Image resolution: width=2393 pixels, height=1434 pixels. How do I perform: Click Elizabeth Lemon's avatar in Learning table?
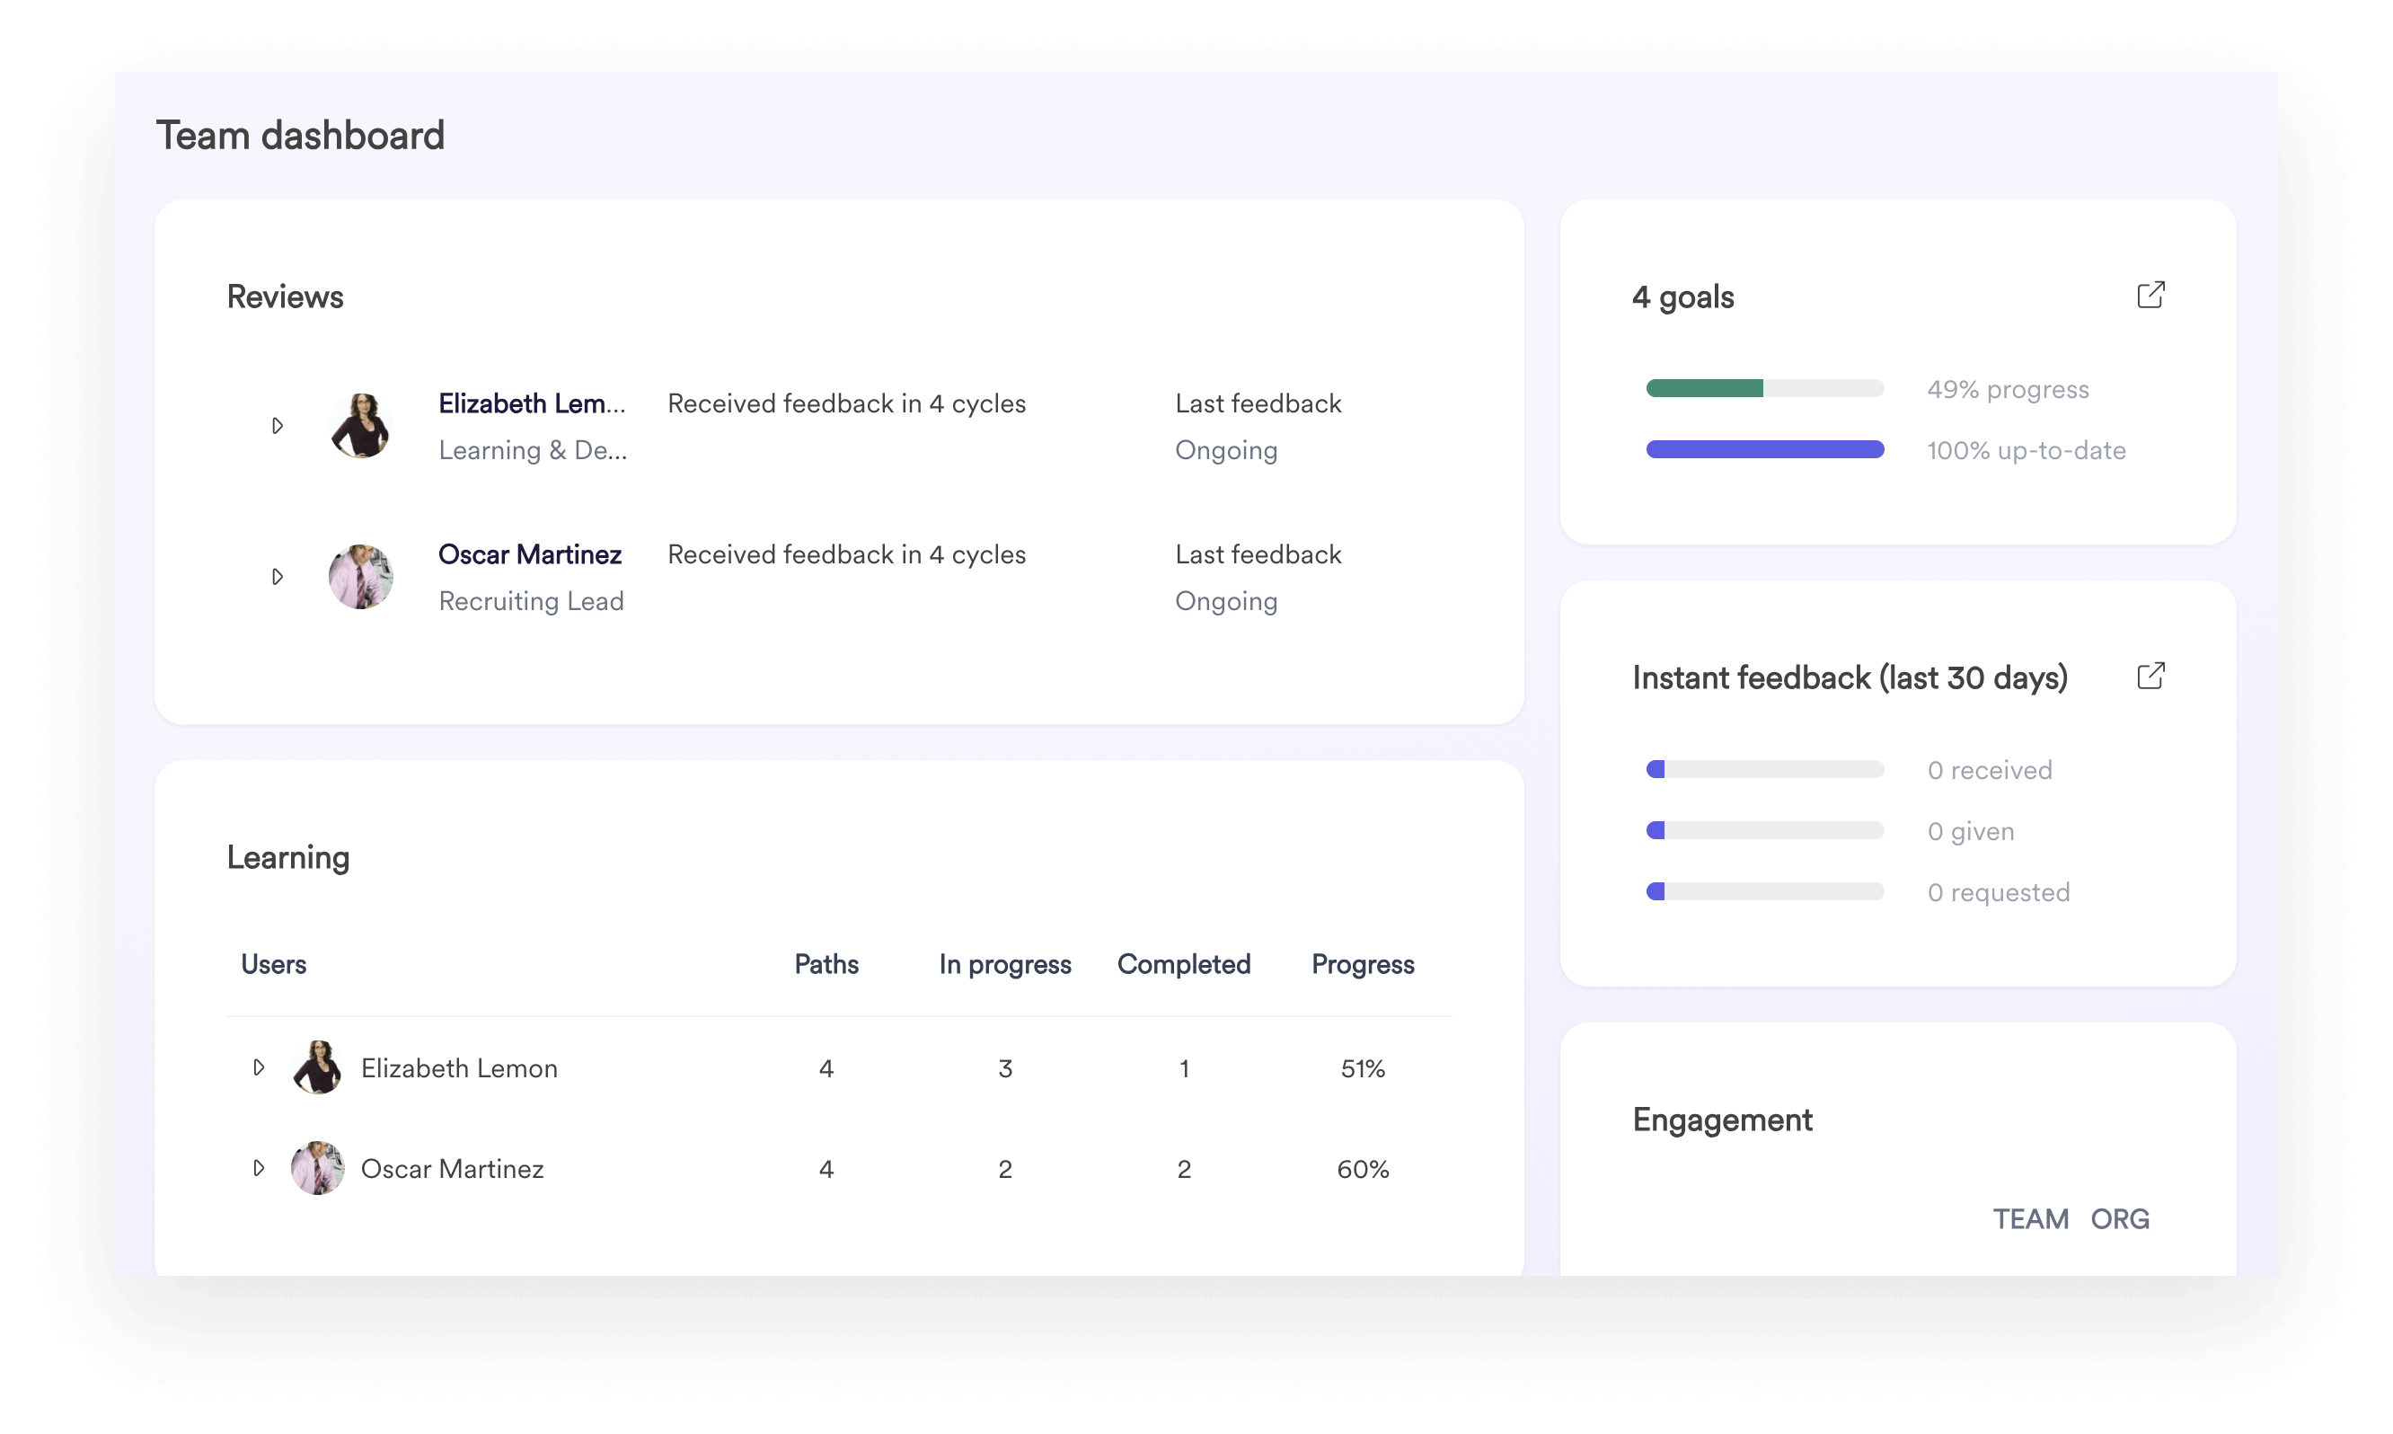318,1067
